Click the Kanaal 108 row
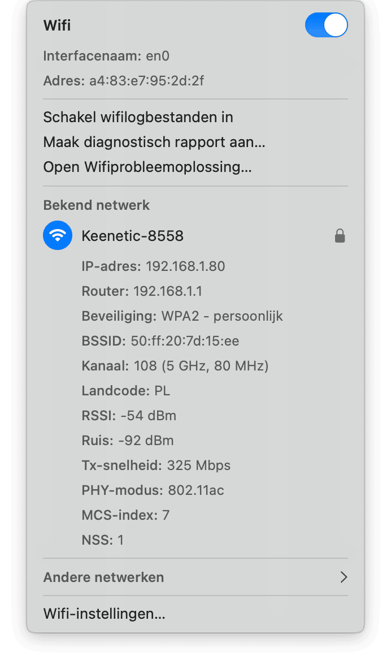Screen dimensions: 391x664 (175, 366)
